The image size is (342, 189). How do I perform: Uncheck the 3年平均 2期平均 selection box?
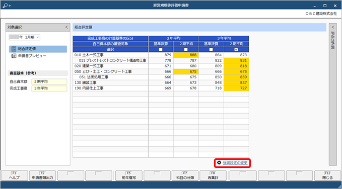point(236,49)
